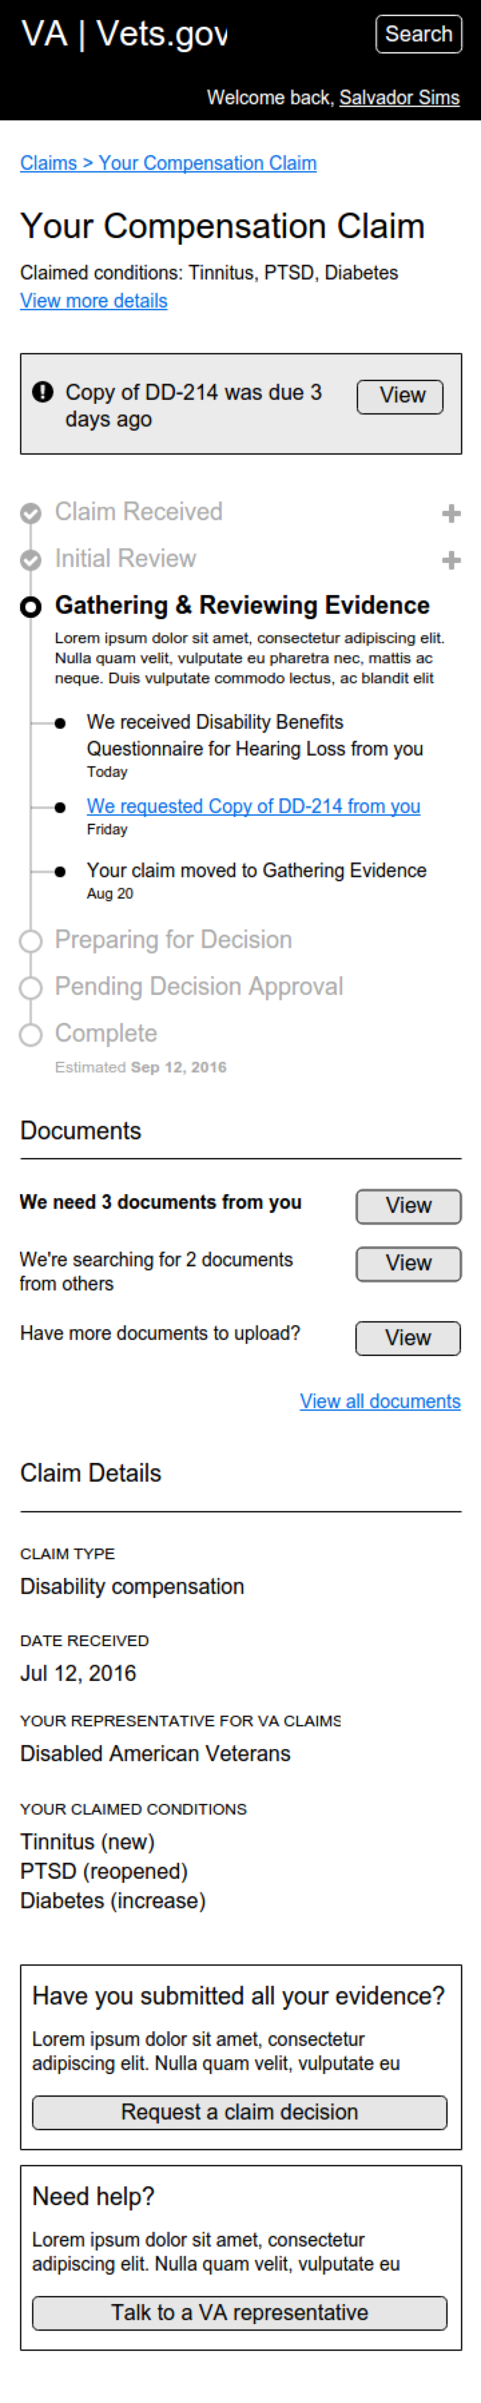
Task: Open We requested Copy of DD-214 link
Action: [254, 806]
